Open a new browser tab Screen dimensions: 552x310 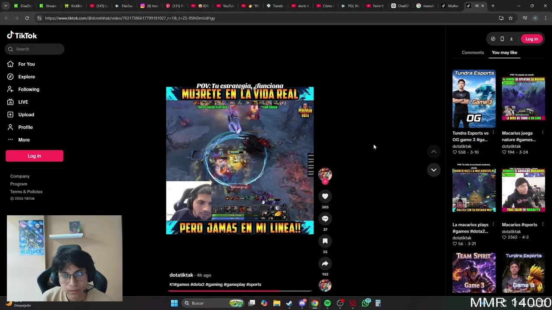(493, 6)
